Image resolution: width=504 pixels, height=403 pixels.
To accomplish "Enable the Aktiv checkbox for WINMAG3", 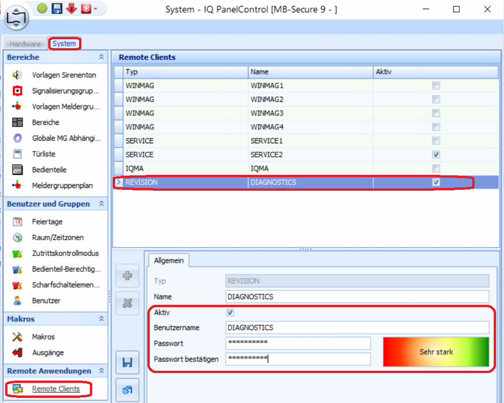I will point(436,113).
